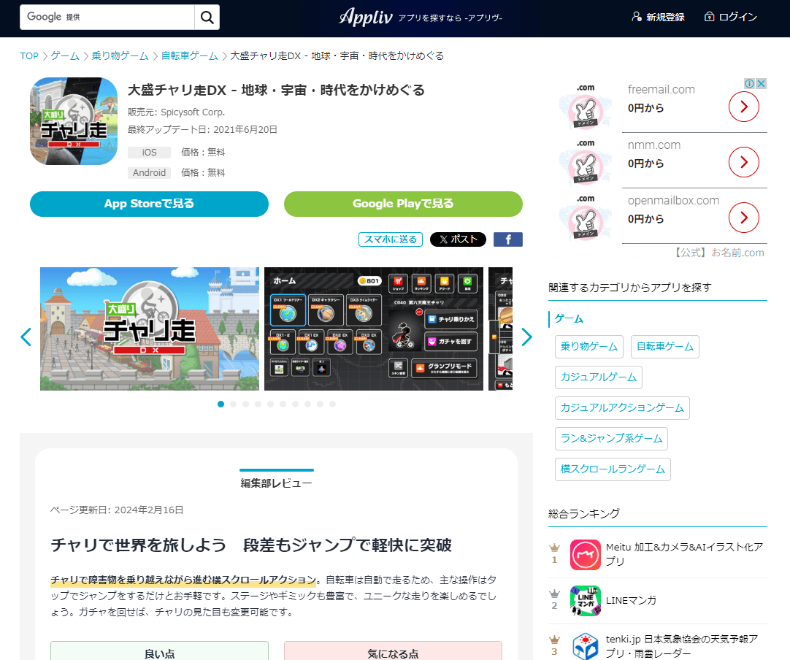Select the Android platform tag

(149, 173)
